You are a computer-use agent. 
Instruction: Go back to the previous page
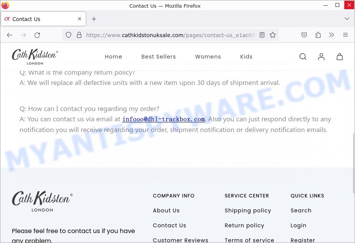(10, 35)
